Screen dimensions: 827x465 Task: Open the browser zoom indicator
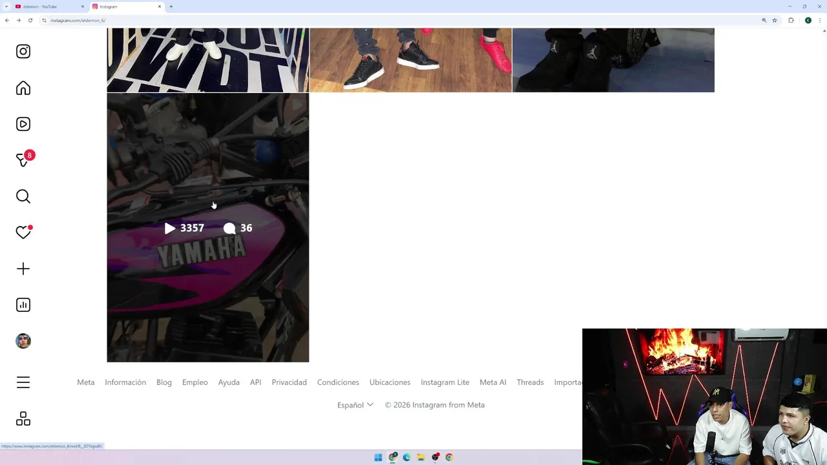tap(764, 20)
